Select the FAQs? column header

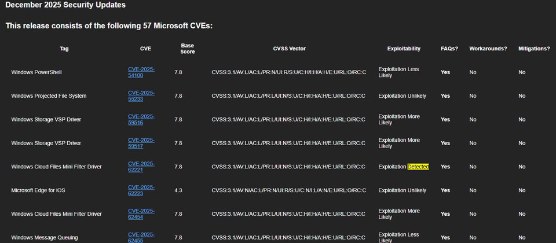[449, 49]
